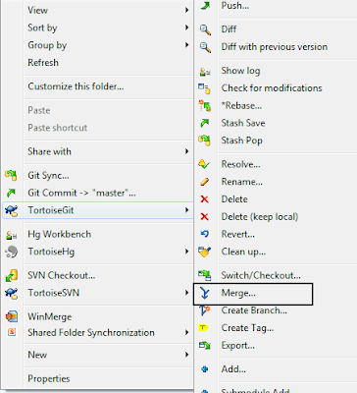Expand the New submenu arrow

[186, 355]
